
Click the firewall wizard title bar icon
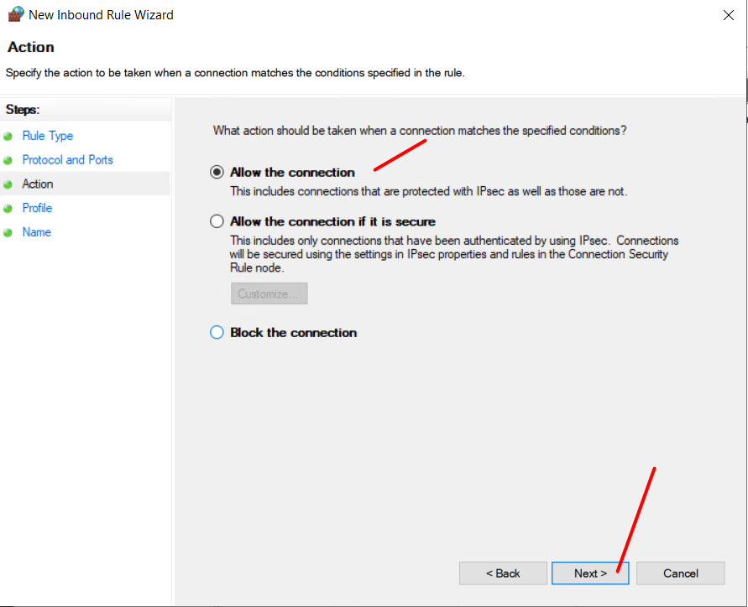pos(16,13)
